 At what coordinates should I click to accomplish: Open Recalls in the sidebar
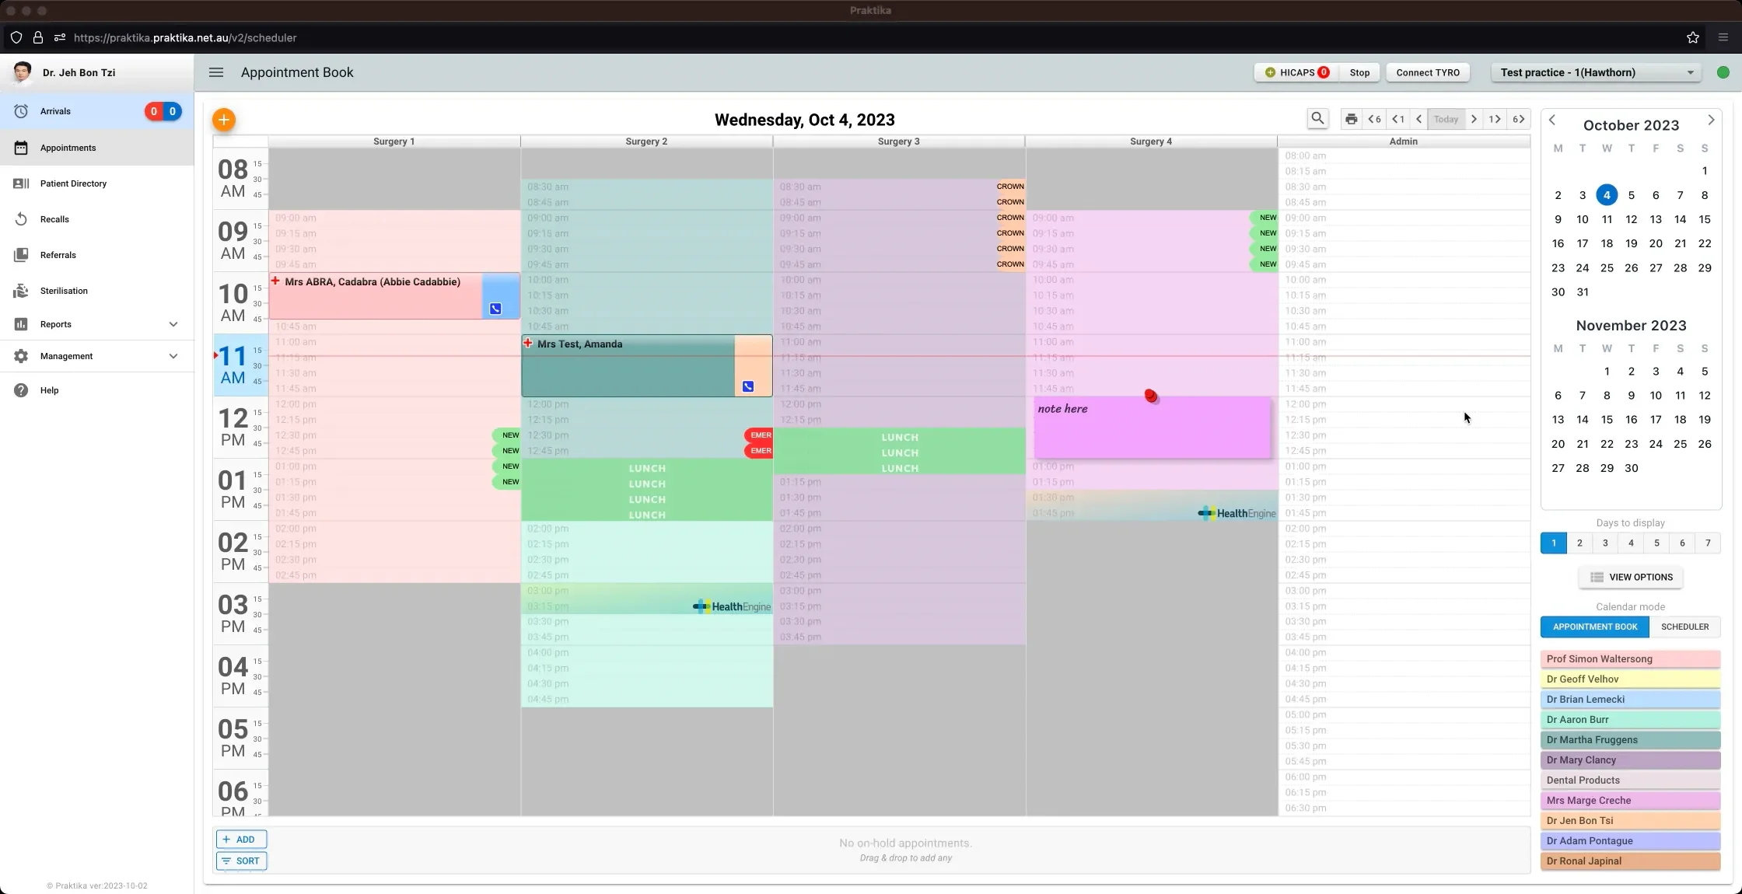click(97, 219)
